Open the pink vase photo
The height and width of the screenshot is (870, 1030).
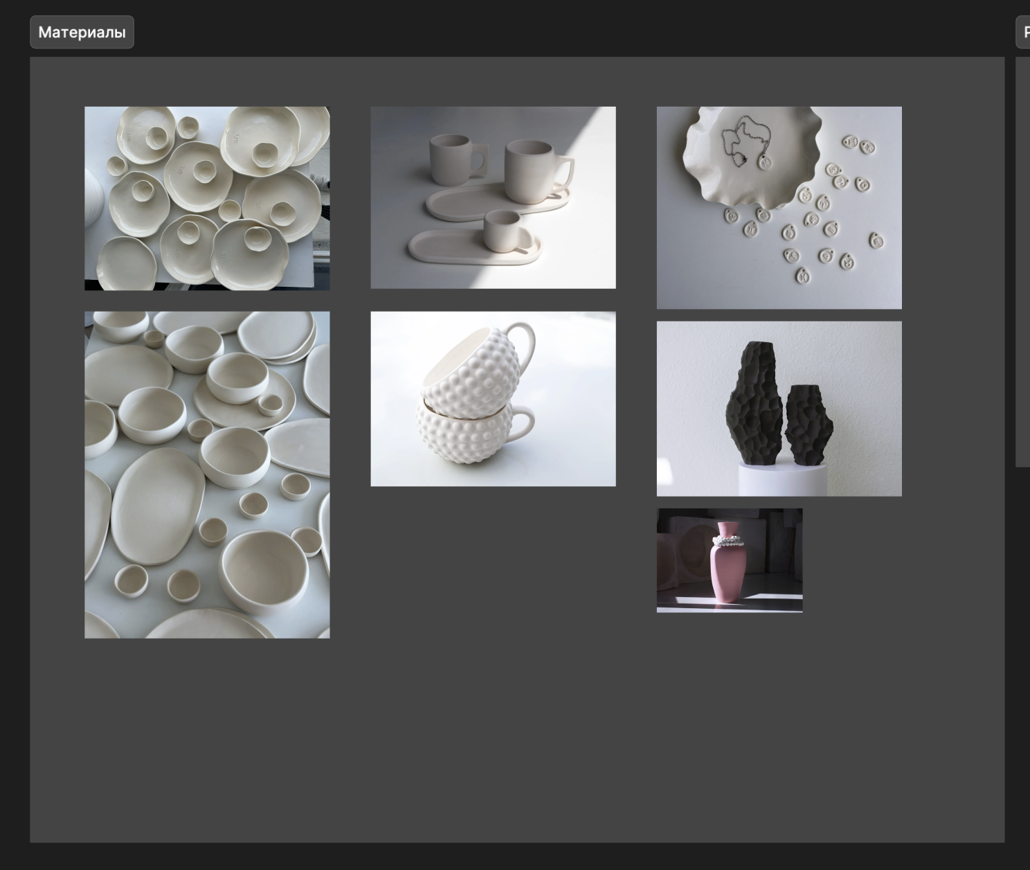(730, 560)
